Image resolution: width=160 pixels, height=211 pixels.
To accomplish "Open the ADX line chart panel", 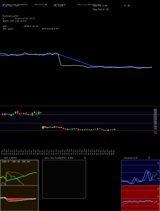I will coord(19,173).
